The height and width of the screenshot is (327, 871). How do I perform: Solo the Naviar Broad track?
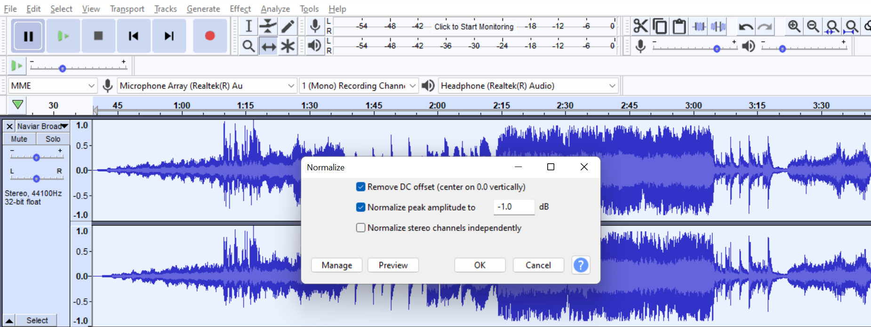(53, 139)
